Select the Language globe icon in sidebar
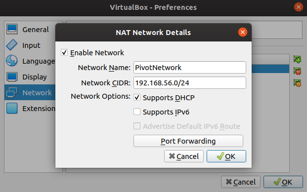Screen dimensions: 307x192 pos(12,61)
